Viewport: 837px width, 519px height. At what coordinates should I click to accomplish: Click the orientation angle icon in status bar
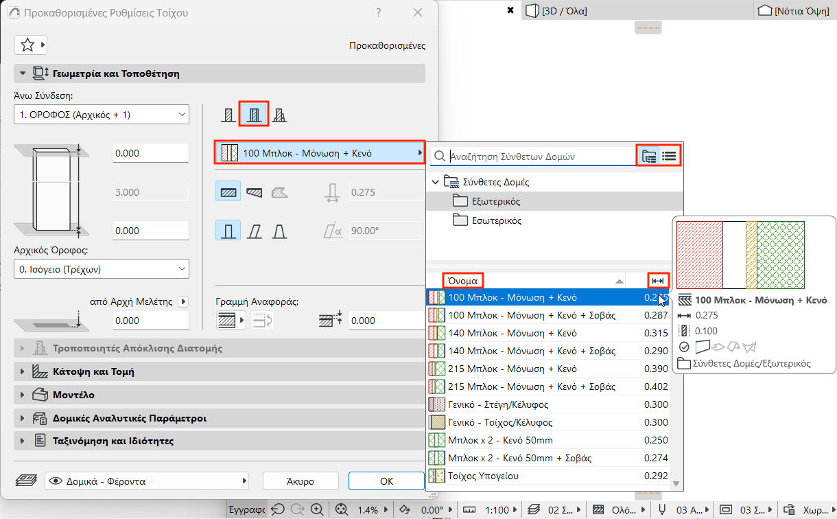(405, 509)
